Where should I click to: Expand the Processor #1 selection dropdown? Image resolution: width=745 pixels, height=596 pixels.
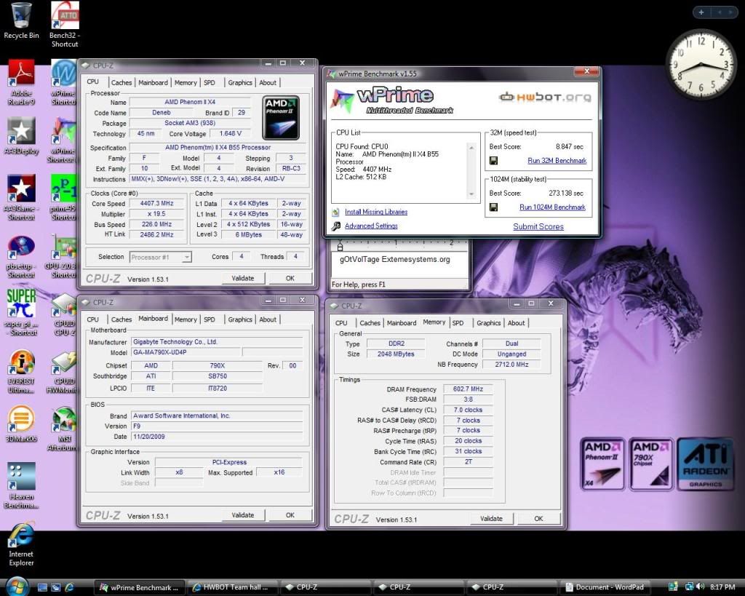point(186,257)
